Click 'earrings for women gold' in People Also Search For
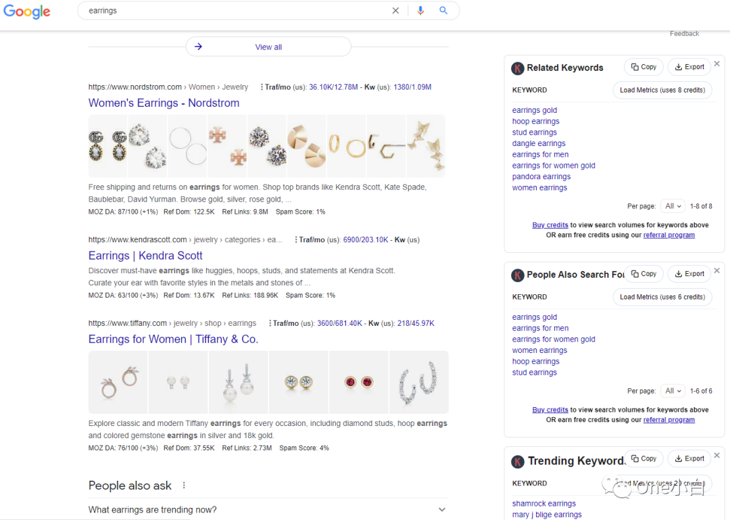Viewport: 730px width, 520px height. click(554, 339)
